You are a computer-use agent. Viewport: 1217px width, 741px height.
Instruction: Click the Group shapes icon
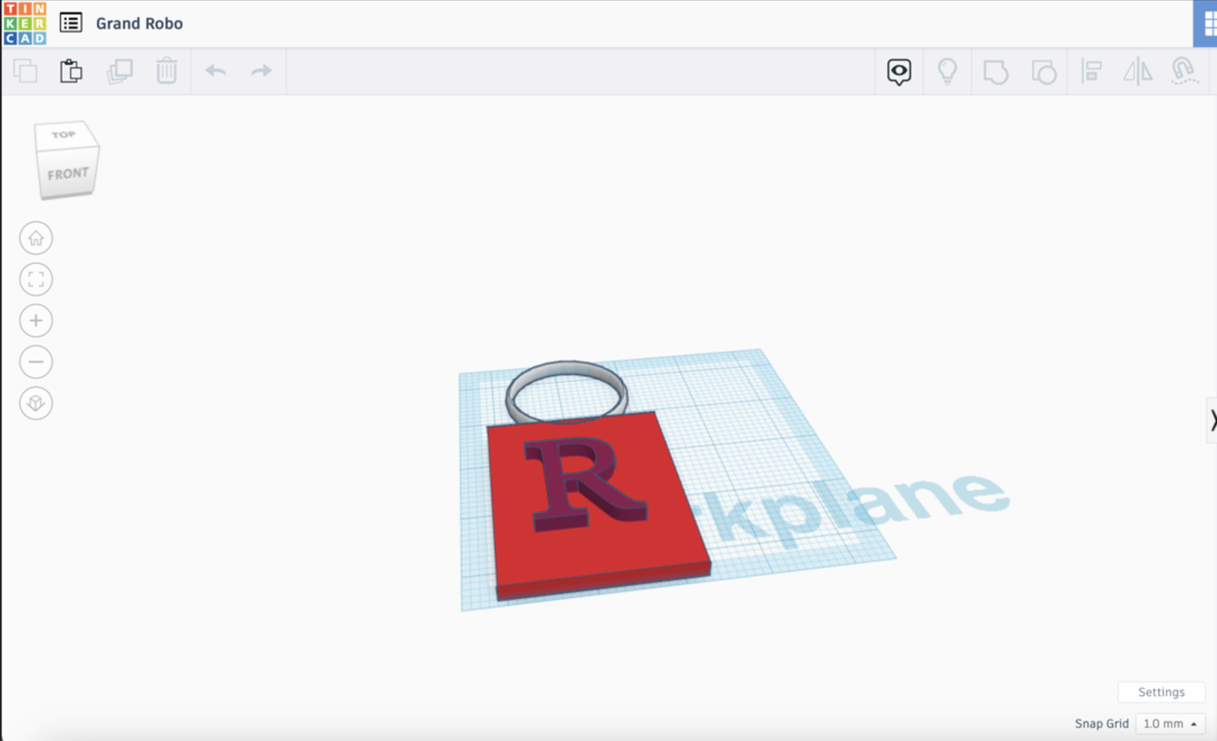tap(995, 72)
